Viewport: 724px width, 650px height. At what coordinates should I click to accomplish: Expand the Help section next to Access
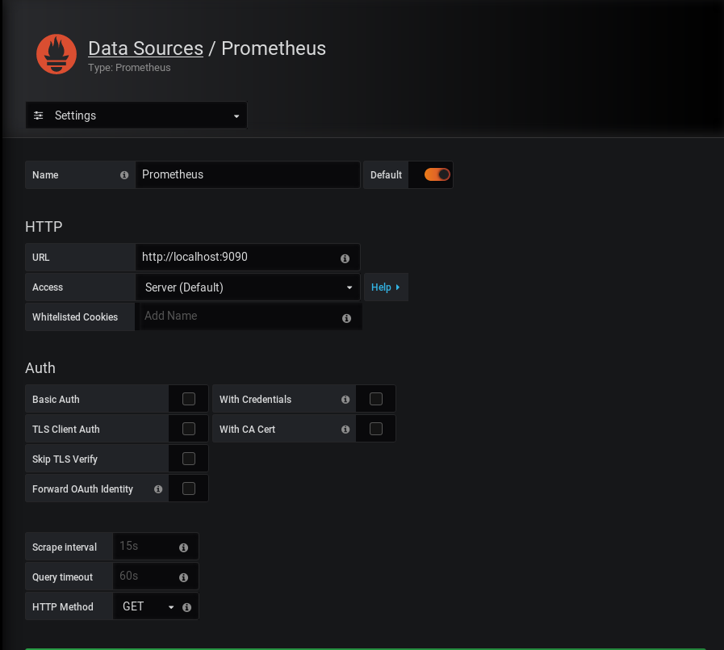tap(386, 287)
